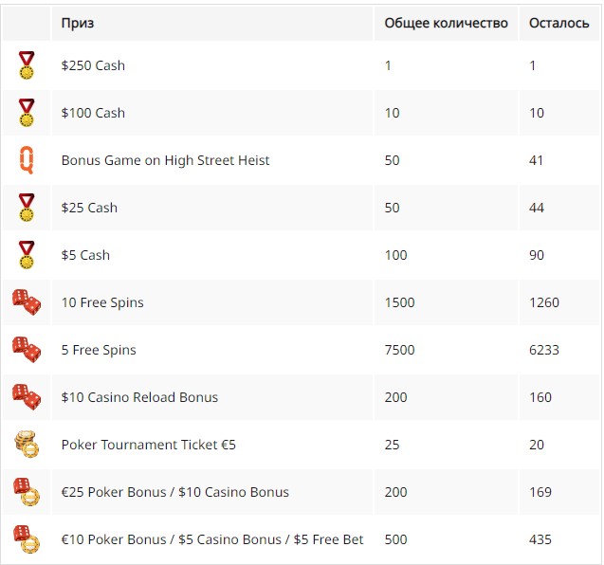The height and width of the screenshot is (565, 604).
Task: Select the Bonus Game on High Street Heist text
Action: click(x=165, y=160)
